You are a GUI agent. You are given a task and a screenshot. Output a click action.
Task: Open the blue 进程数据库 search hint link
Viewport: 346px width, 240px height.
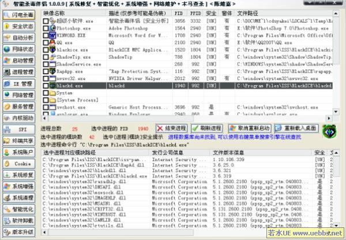coord(234,137)
